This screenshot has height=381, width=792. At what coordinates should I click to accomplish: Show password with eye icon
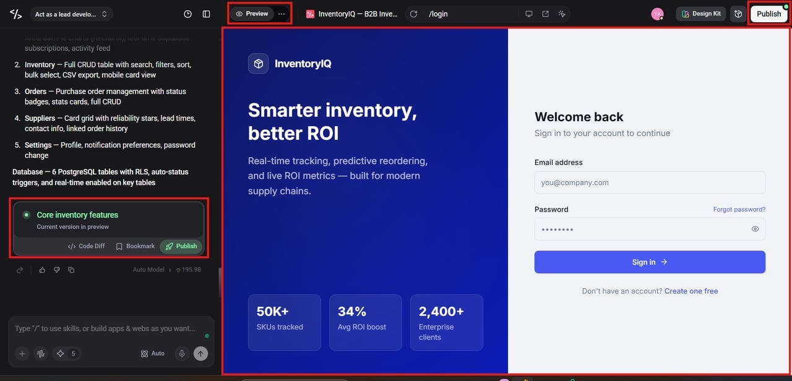tap(755, 229)
